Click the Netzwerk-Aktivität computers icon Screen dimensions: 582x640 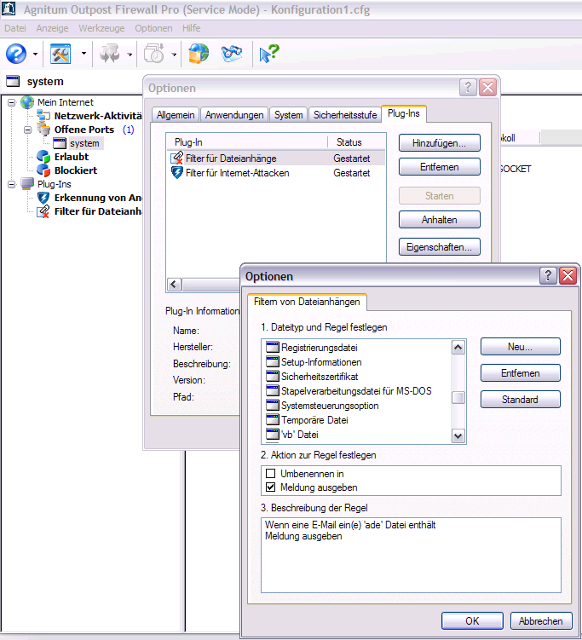point(43,116)
